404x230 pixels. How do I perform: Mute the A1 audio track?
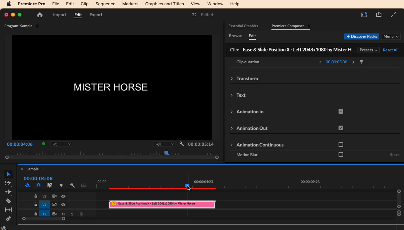[63, 214]
